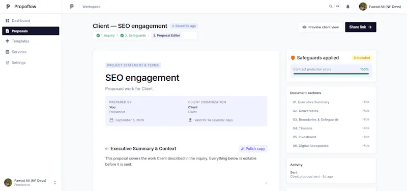407x191 pixels.
Task: Click the top-right user avatar
Action: click(x=363, y=7)
